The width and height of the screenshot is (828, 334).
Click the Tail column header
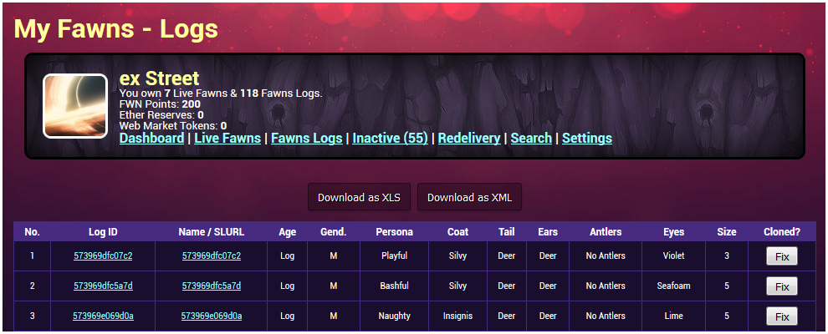point(506,232)
